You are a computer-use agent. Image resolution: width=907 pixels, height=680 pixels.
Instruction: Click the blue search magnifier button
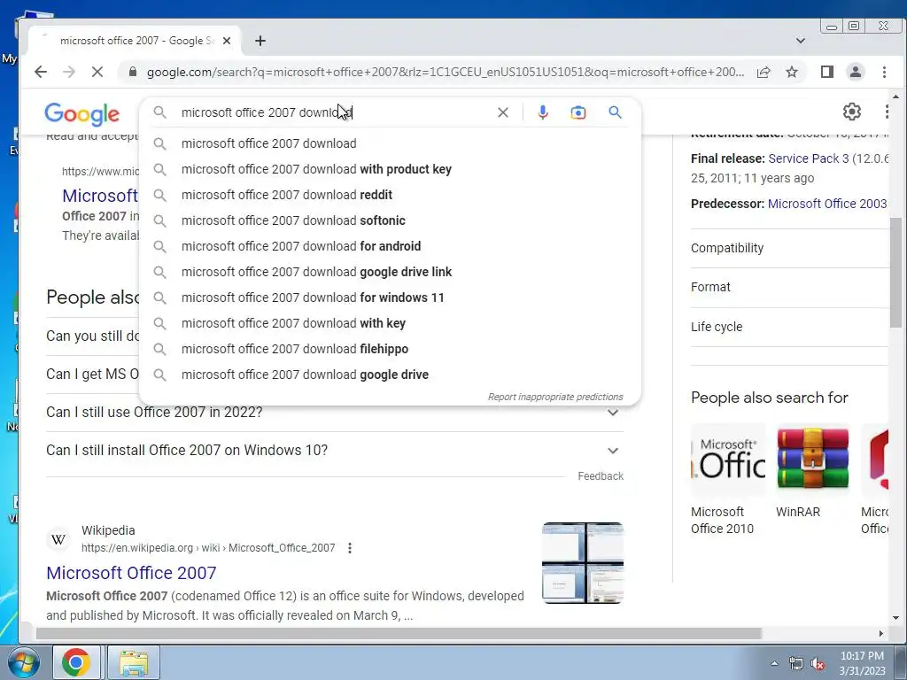pyautogui.click(x=615, y=112)
